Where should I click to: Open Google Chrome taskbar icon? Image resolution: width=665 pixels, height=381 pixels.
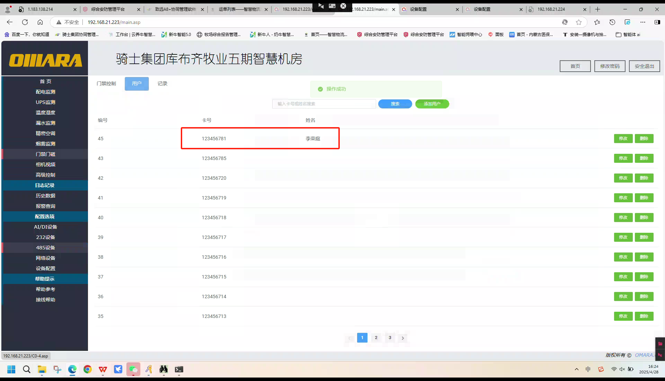tap(88, 369)
